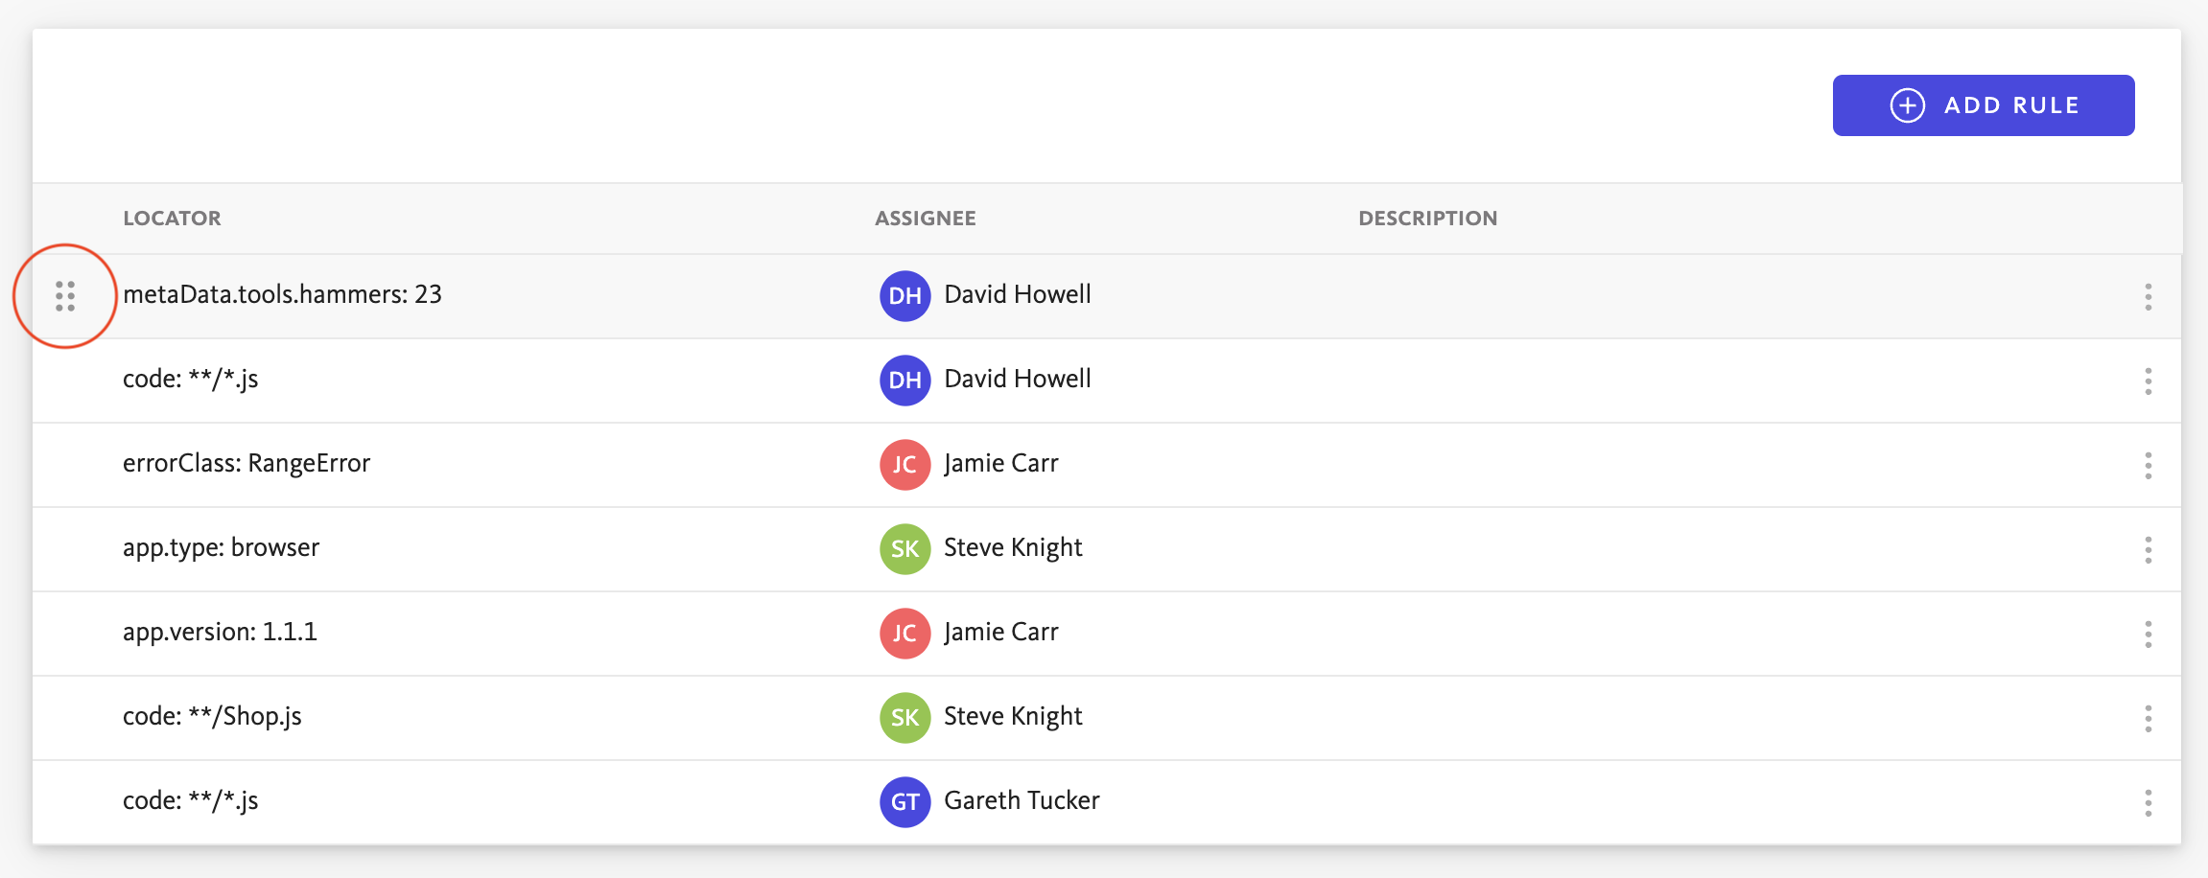Select locator text metaData.tools.hammers: 23
2208x878 pixels.
(283, 294)
